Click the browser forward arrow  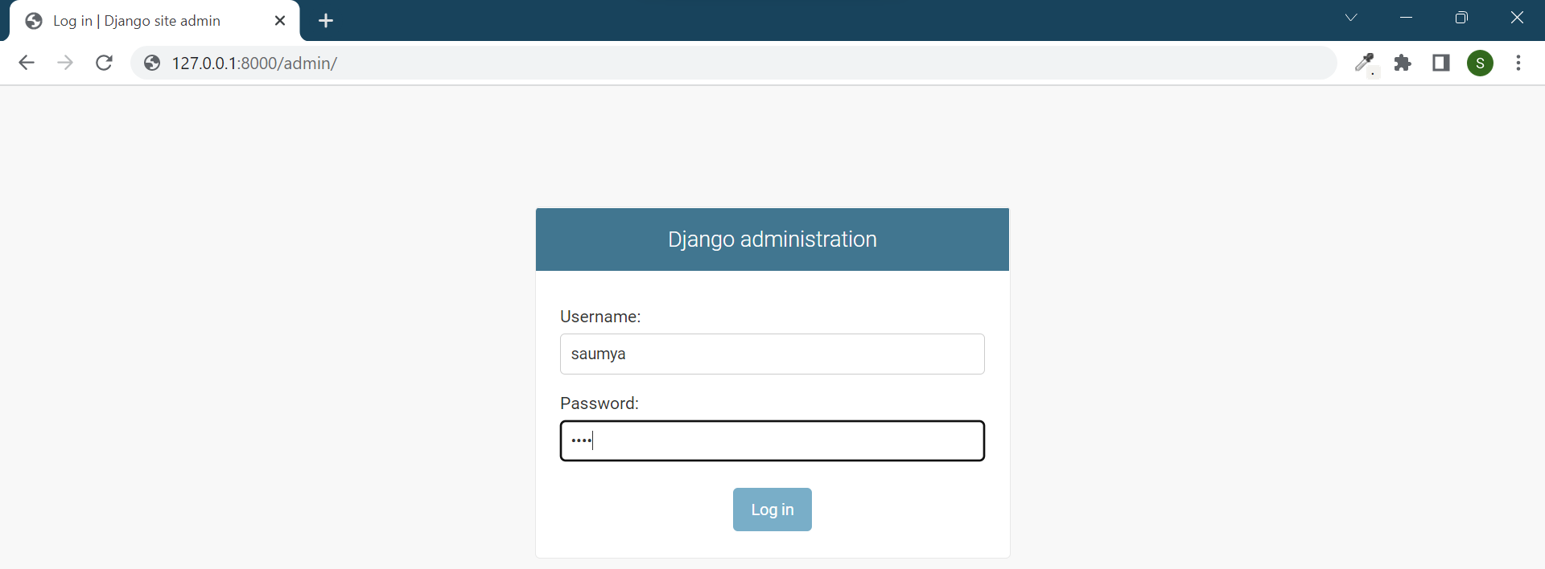[65, 63]
